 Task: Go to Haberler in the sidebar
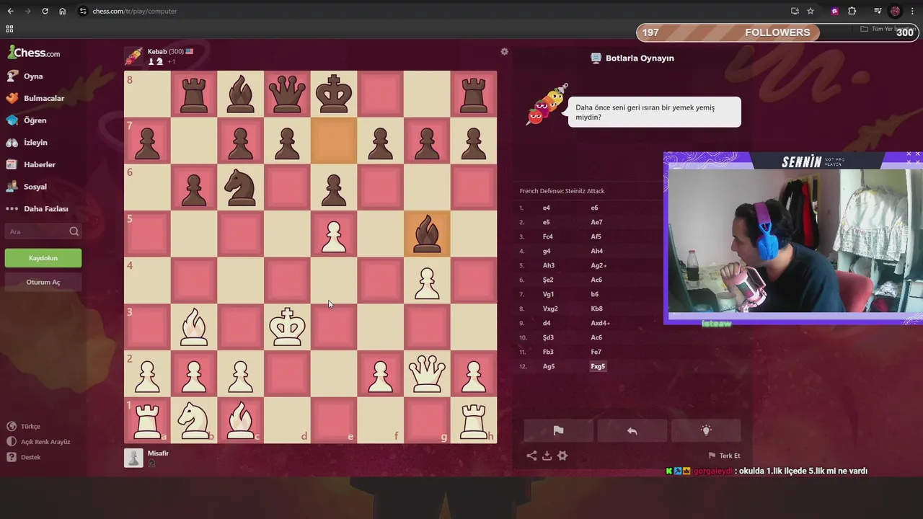pyautogui.click(x=40, y=164)
